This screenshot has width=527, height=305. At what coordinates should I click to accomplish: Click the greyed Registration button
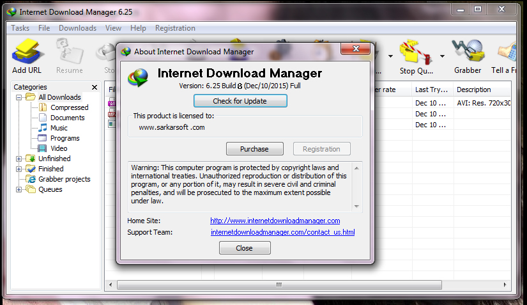click(x=321, y=149)
